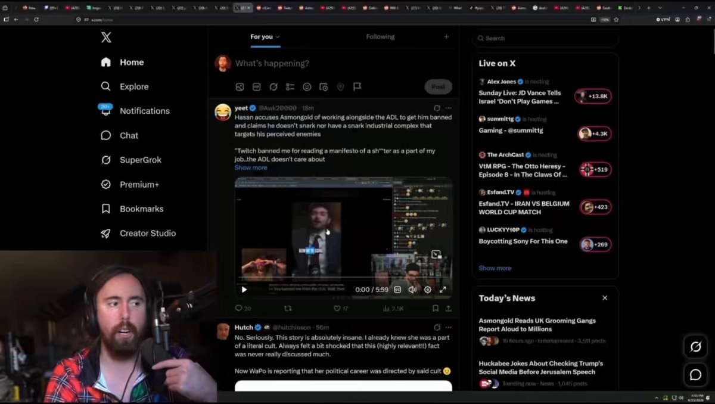715x404 pixels.
Task: Play the video in yeet's post
Action: pos(244,290)
